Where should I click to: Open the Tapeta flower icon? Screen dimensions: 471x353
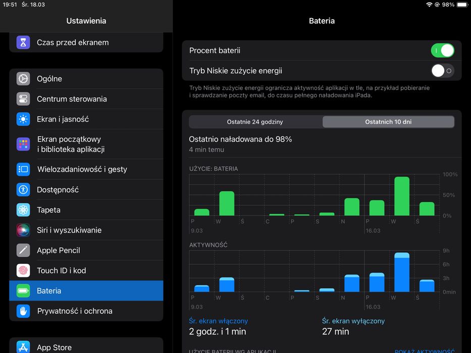click(23, 210)
